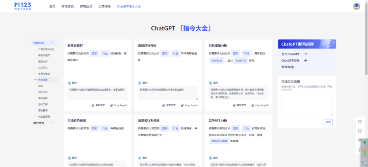Click the 案例 cube icon in 竞争对手分析 card
368x167 pixels.
211,158
